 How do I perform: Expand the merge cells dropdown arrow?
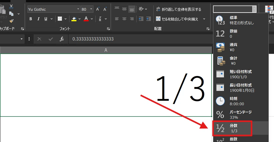coord(204,19)
